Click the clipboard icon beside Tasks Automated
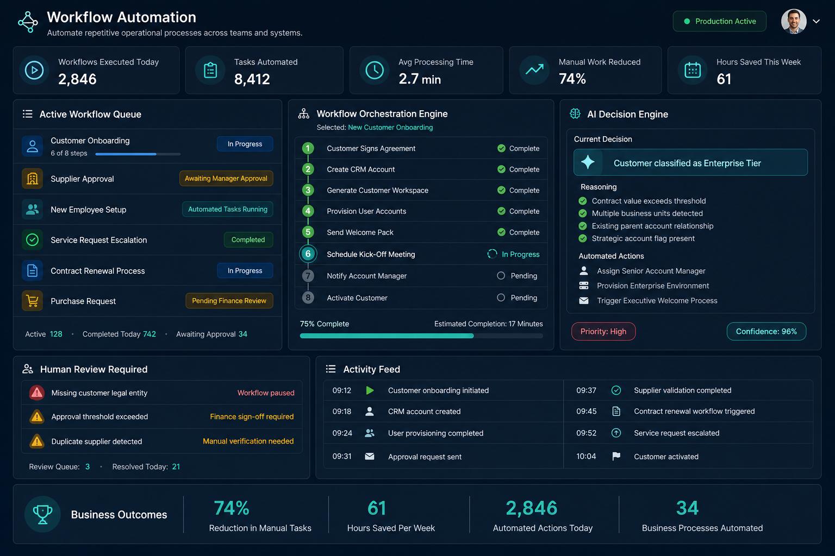Viewport: 835px width, 556px height. click(210, 70)
